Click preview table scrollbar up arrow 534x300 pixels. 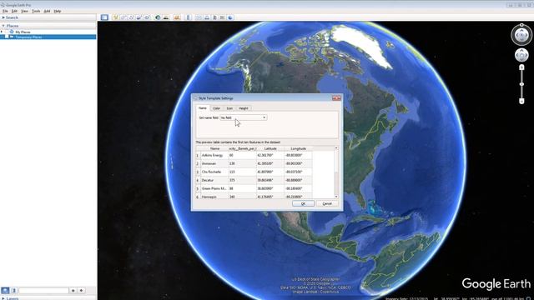click(336, 148)
